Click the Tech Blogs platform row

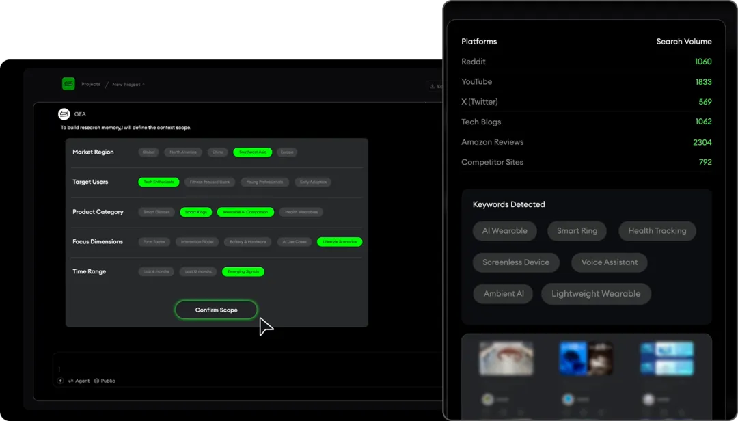586,122
